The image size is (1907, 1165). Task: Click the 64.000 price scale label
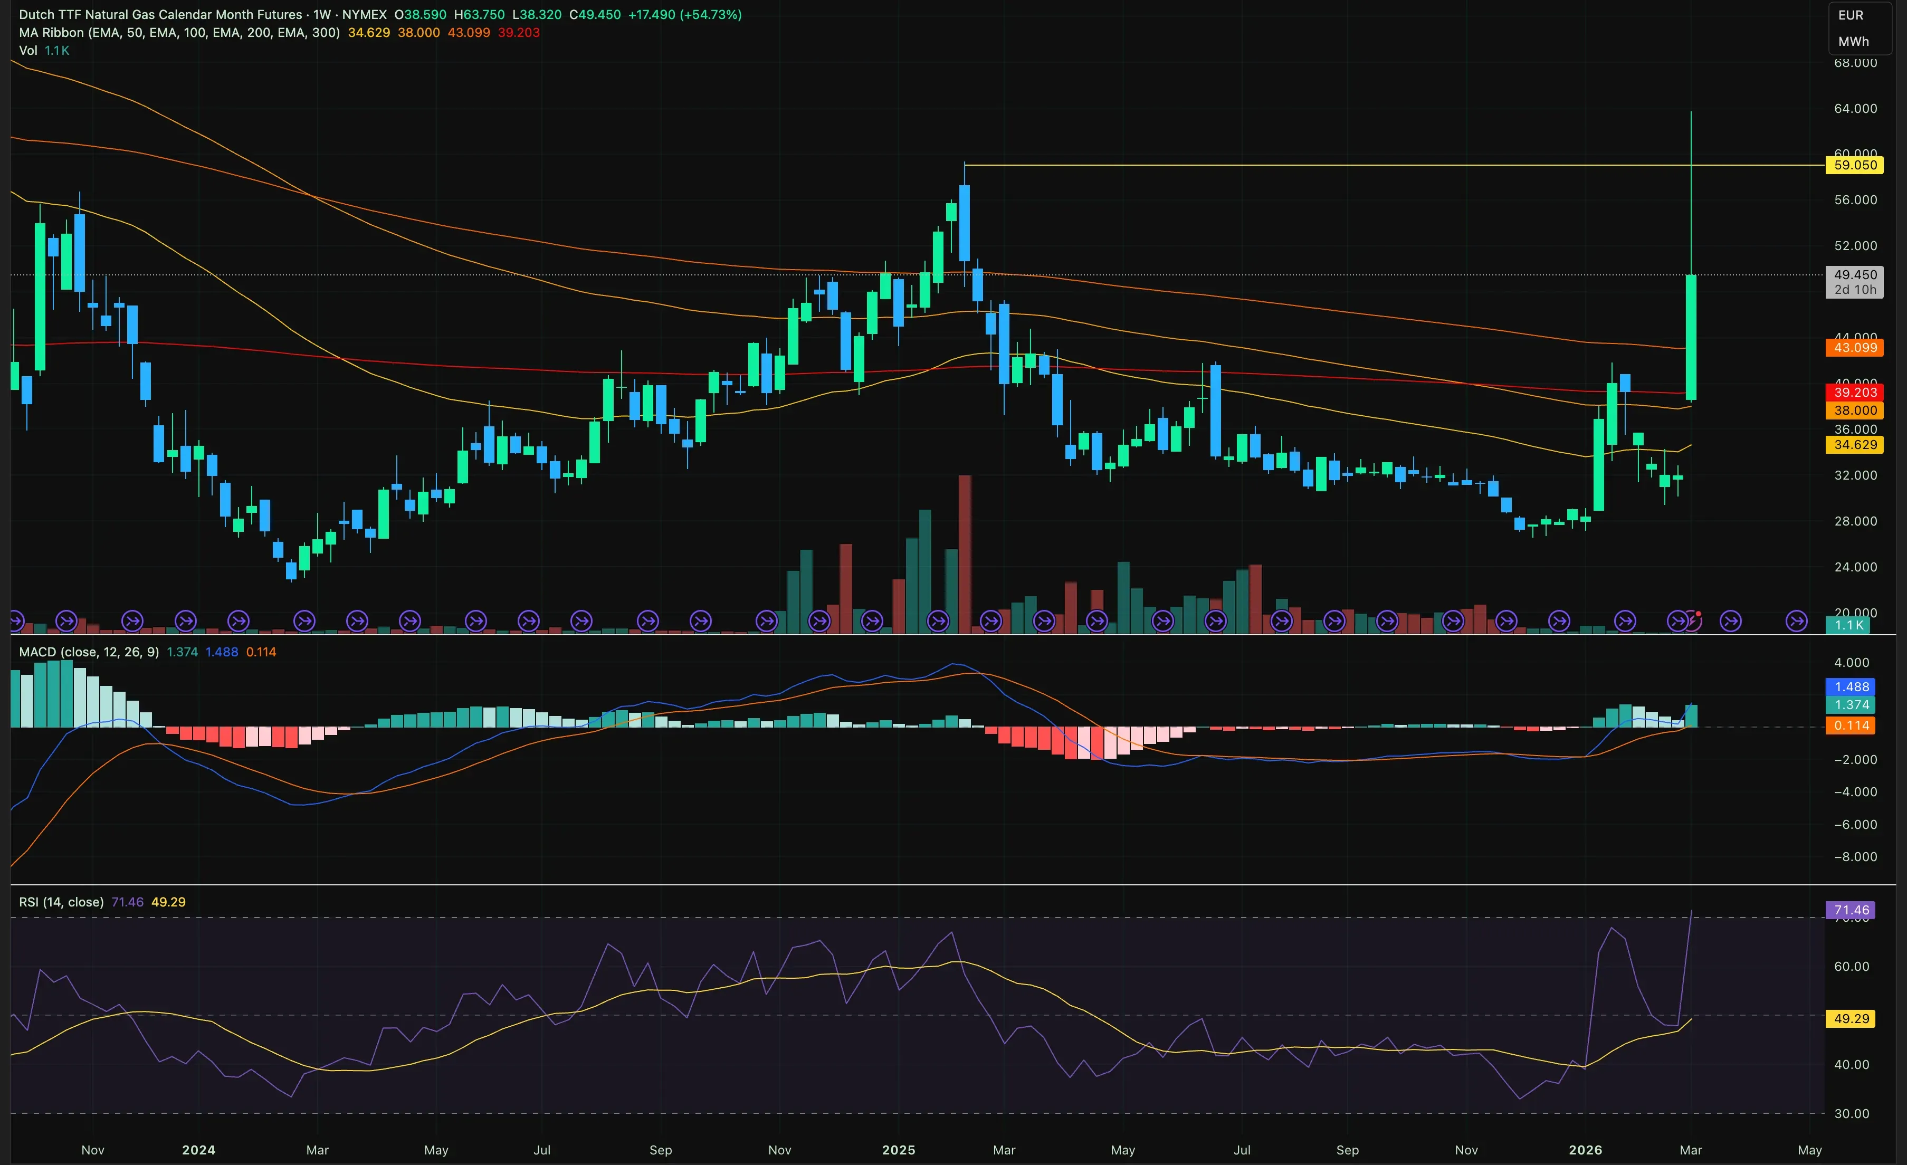[1855, 108]
